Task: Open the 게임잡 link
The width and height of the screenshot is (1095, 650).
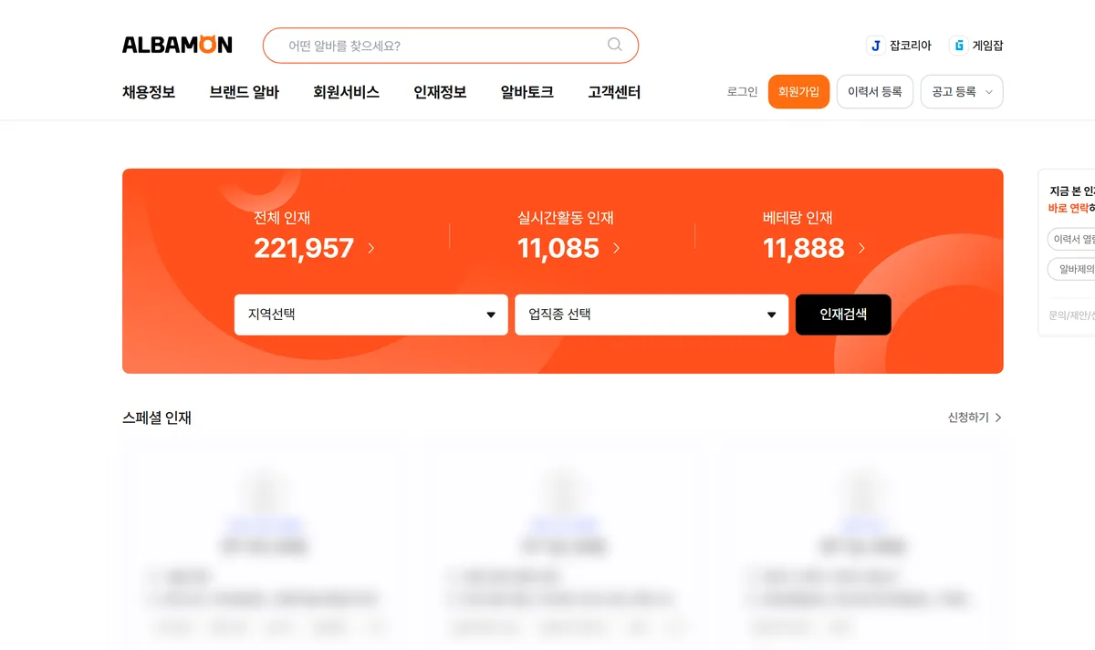Action: pyautogui.click(x=976, y=46)
